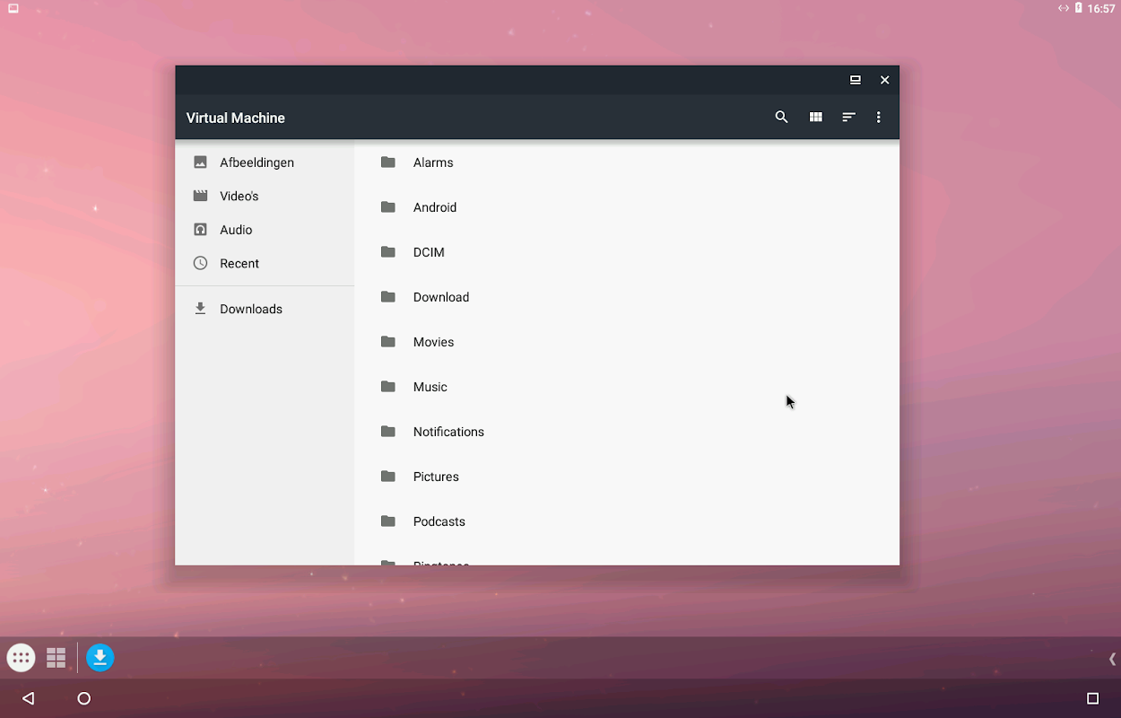Switch to grid view layout
Image resolution: width=1121 pixels, height=718 pixels.
[x=815, y=117]
